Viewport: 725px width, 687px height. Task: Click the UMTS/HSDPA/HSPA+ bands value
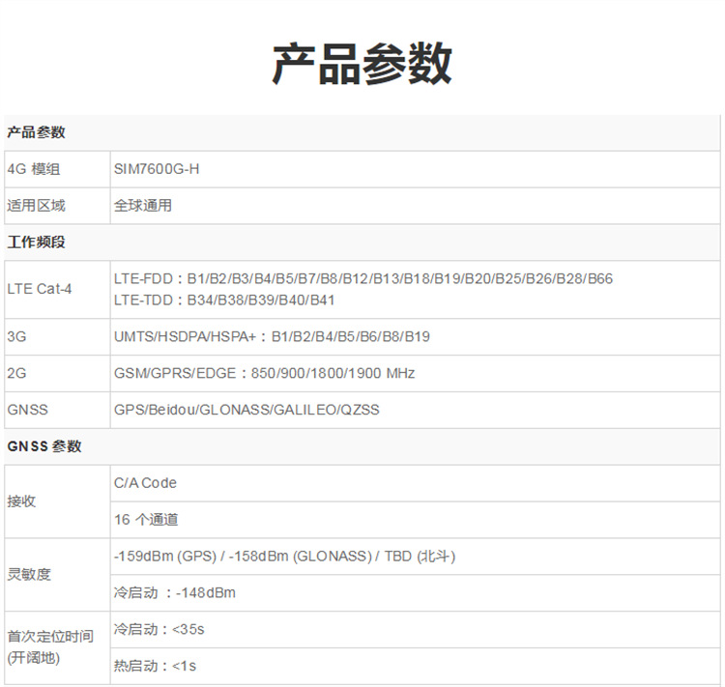point(272,336)
